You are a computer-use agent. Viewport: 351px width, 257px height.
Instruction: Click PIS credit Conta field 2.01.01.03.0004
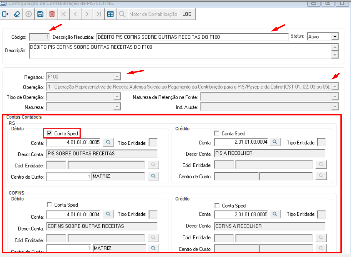241,142
